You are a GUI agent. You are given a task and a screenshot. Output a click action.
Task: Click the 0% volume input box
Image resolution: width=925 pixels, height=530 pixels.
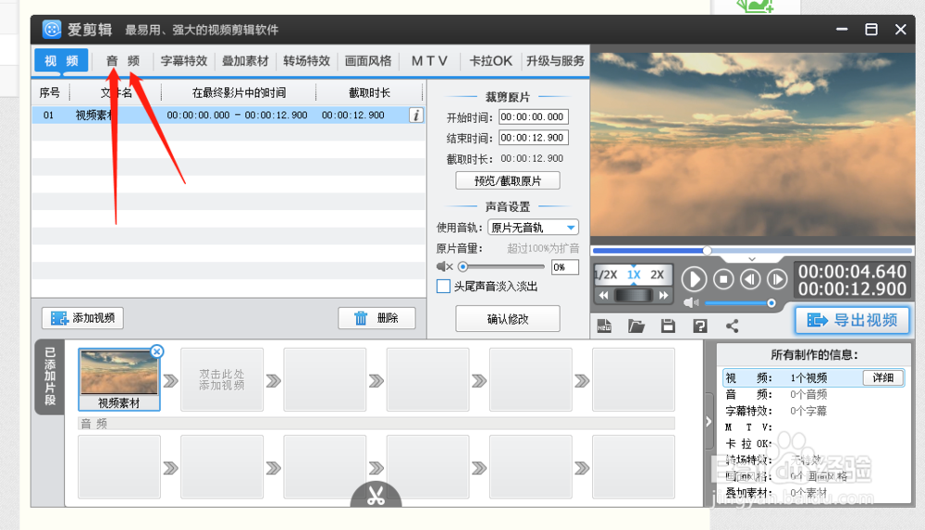pos(564,266)
